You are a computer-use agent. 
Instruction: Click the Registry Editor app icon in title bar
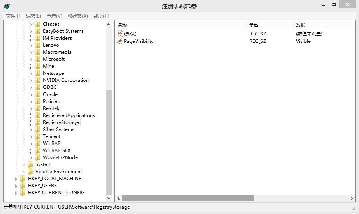[x=7, y=6]
